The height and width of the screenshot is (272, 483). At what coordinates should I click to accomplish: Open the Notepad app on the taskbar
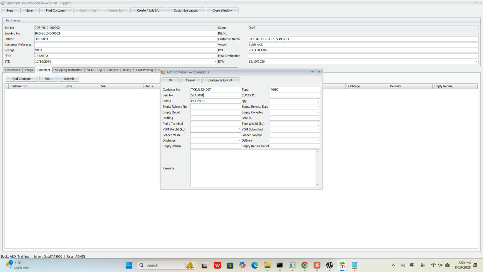[354, 265]
